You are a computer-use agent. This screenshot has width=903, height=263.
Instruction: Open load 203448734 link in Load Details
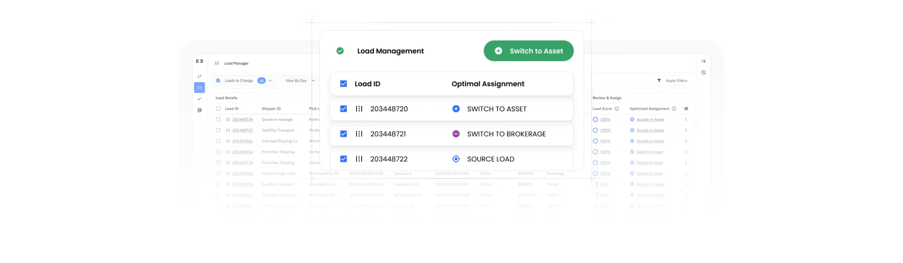pyautogui.click(x=242, y=120)
